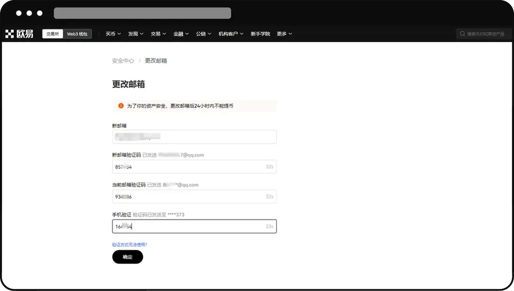Go to 新手学院 page
This screenshot has height=291, width=514.
(x=260, y=34)
